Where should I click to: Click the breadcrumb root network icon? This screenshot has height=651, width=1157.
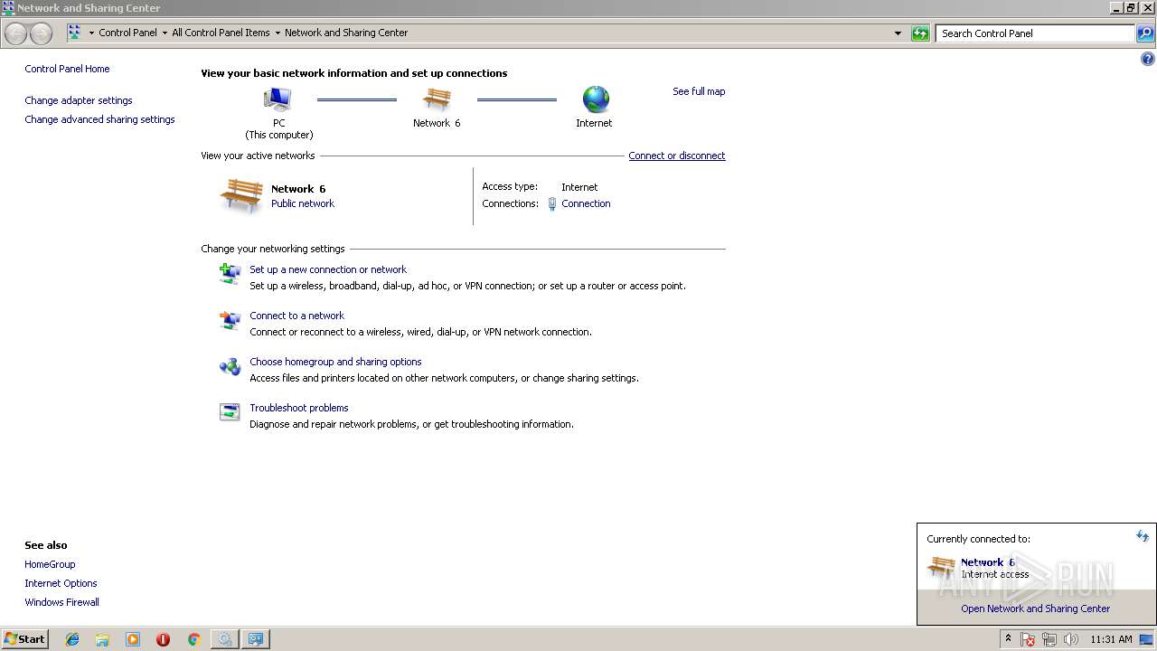click(x=74, y=33)
